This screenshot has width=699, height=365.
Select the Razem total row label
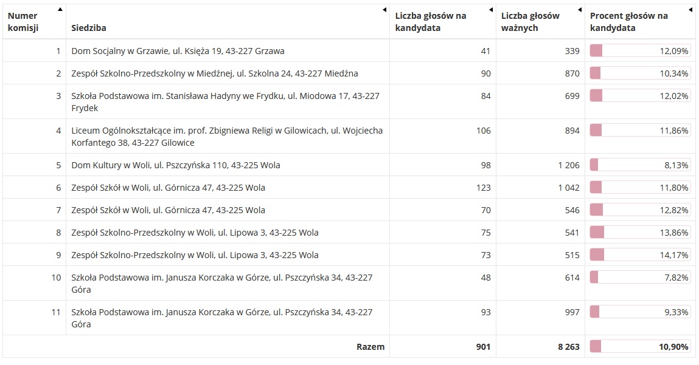(370, 347)
